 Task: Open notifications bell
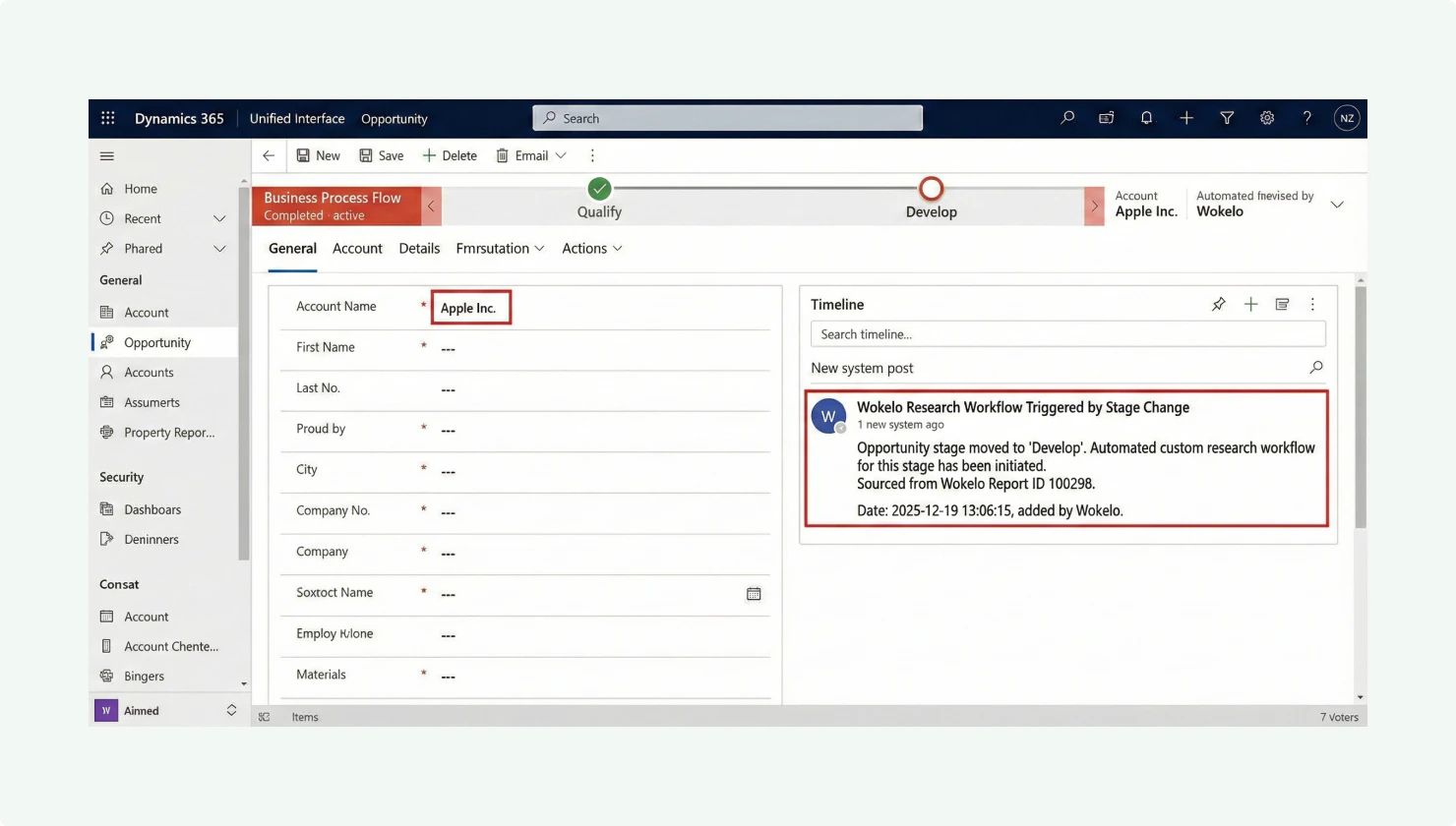[1146, 118]
